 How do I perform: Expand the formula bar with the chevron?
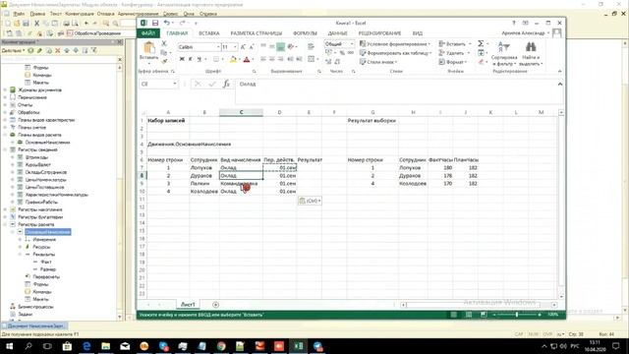point(559,84)
